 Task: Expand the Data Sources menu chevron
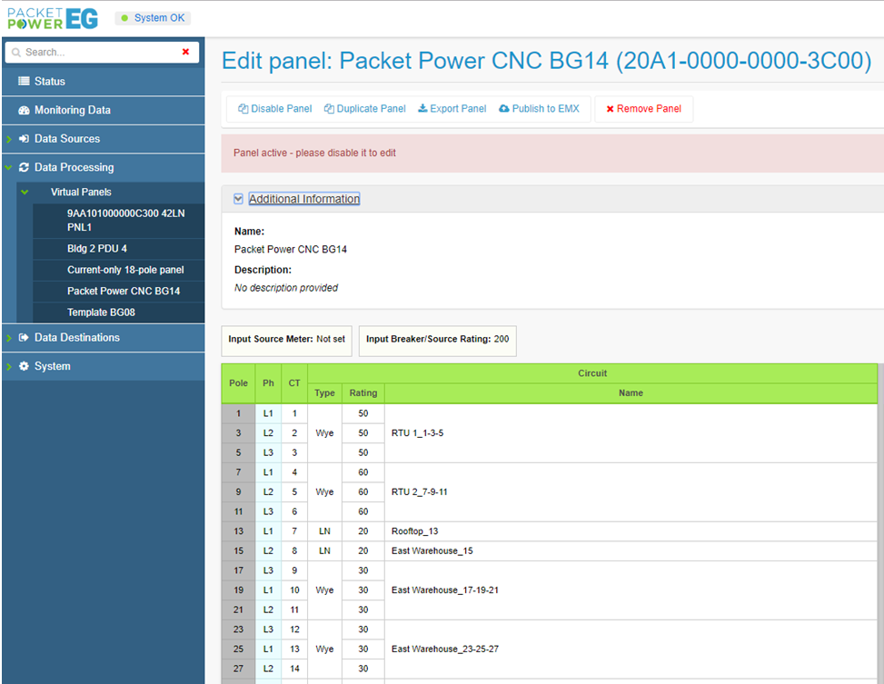[8, 139]
